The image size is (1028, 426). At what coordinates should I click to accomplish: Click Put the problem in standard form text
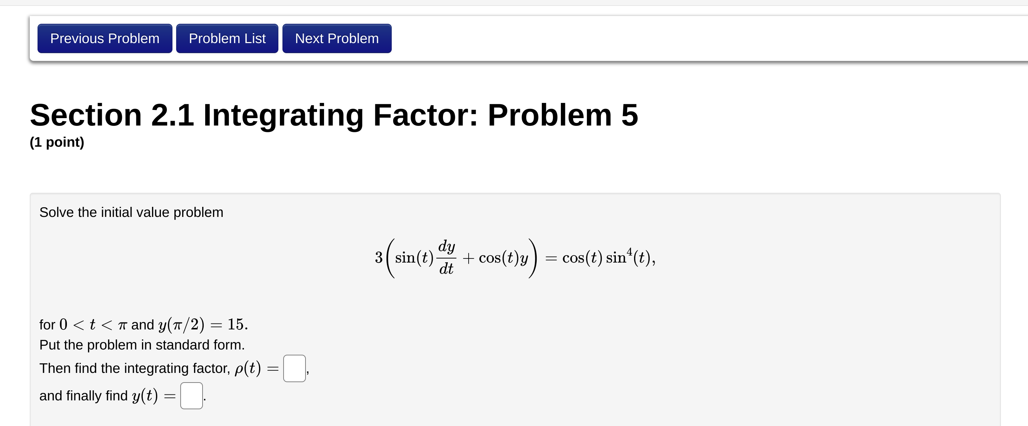click(x=142, y=345)
